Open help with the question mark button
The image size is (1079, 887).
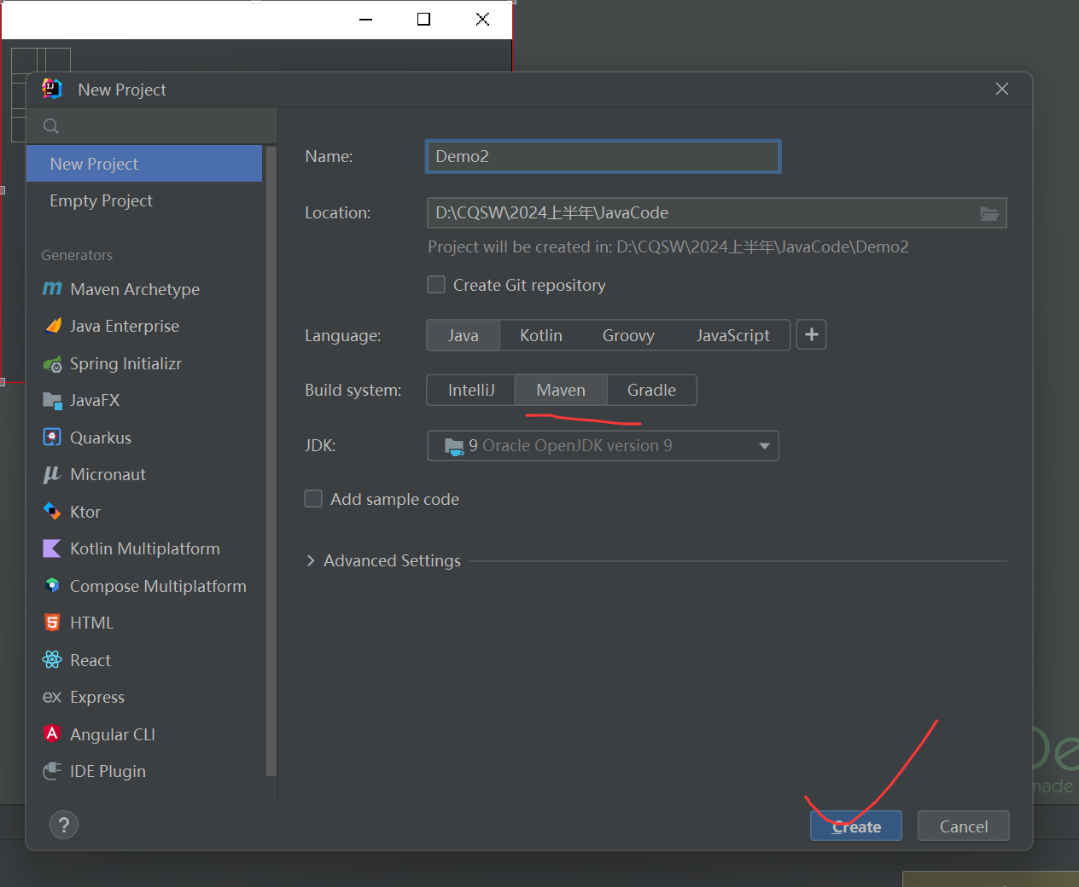pyautogui.click(x=64, y=825)
